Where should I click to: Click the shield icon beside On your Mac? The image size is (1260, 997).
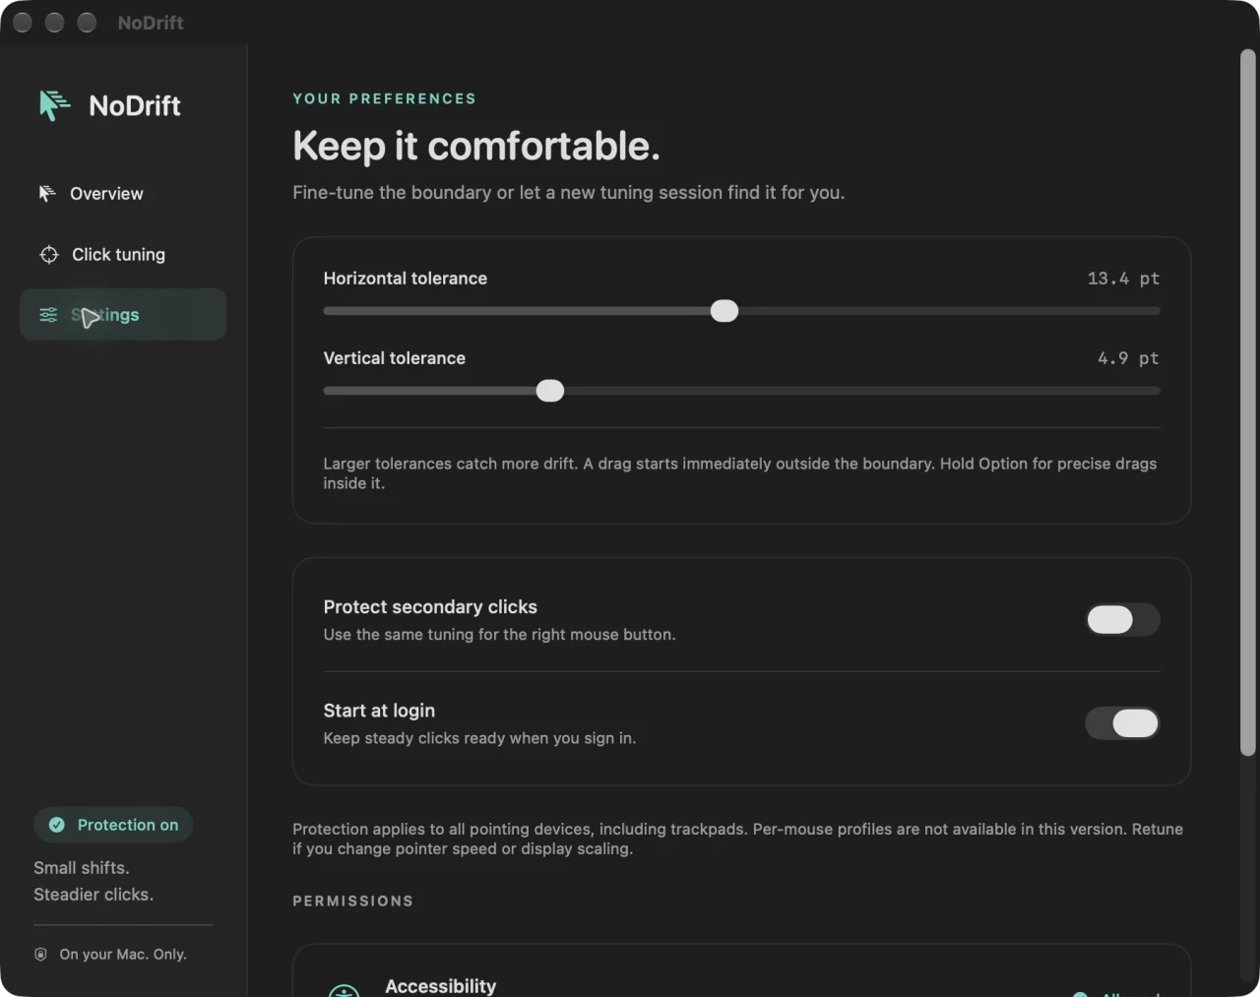pyautogui.click(x=40, y=954)
